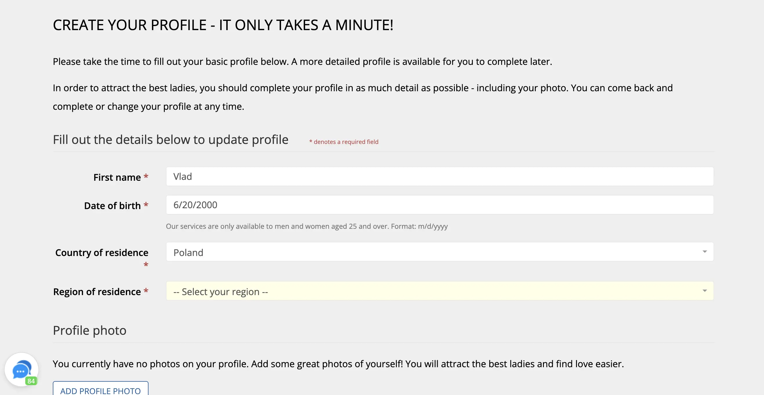Click the green 84 unread messages badge

[x=31, y=381]
